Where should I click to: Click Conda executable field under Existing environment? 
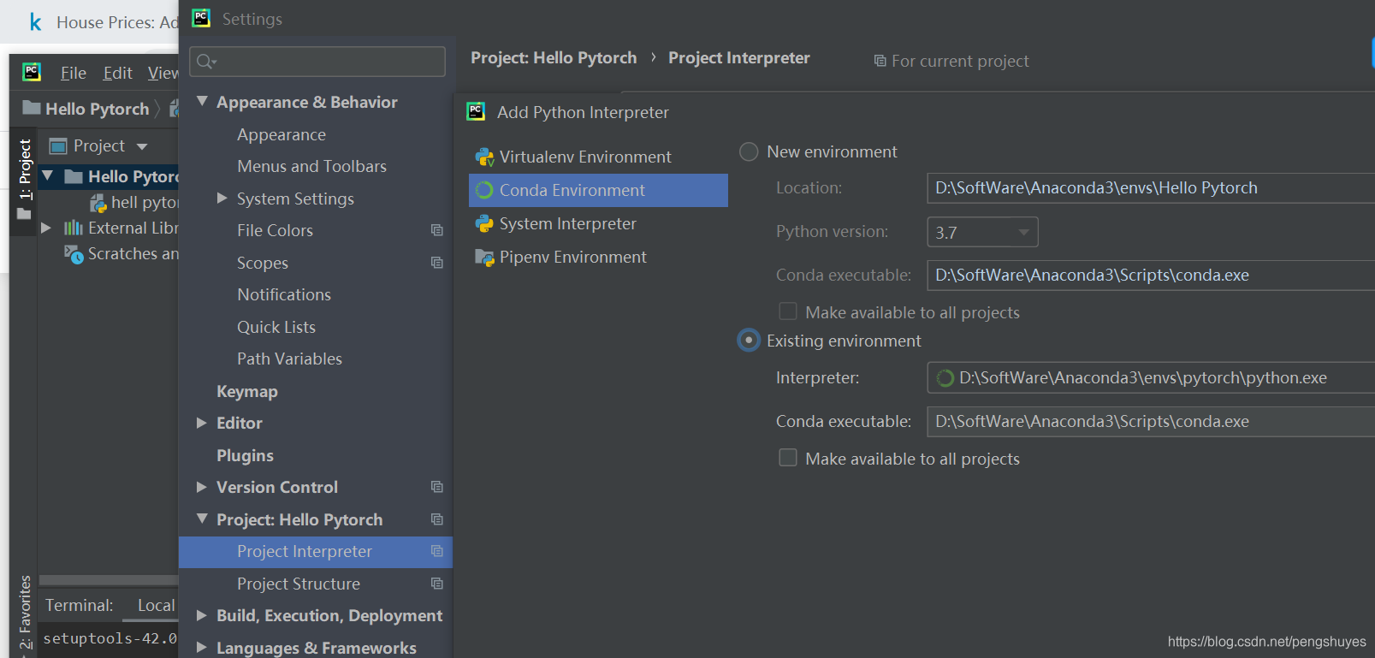(x=1151, y=421)
